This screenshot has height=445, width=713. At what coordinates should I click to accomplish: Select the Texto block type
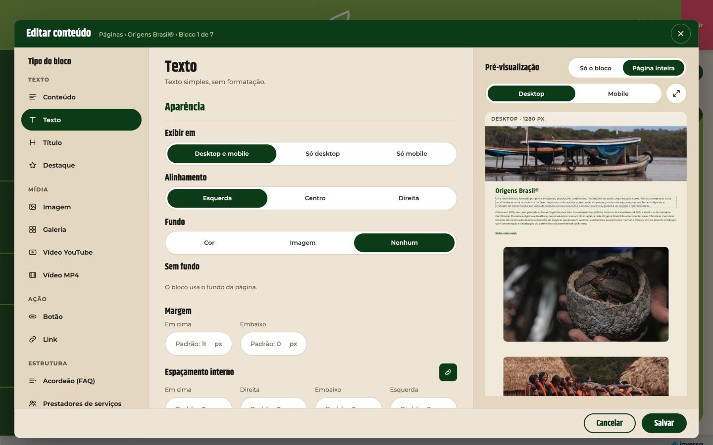pos(81,120)
